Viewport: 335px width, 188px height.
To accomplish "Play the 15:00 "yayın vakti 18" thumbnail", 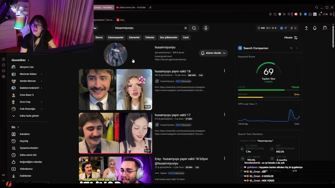I will point(115,90).
